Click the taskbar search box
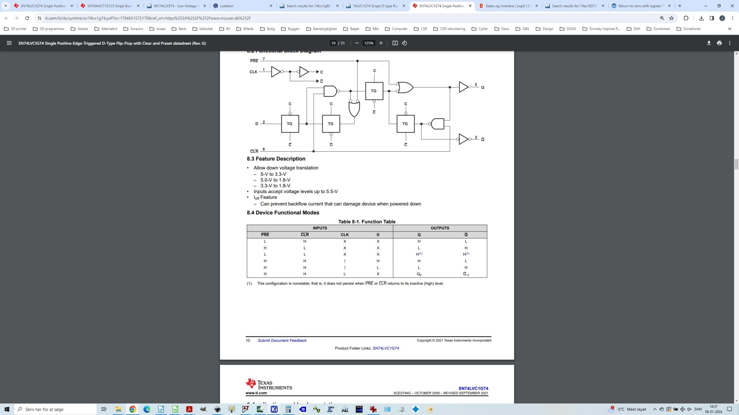739x415 pixels. 55,409
